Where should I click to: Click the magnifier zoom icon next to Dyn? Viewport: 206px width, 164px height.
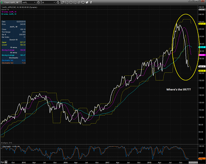coord(6,162)
